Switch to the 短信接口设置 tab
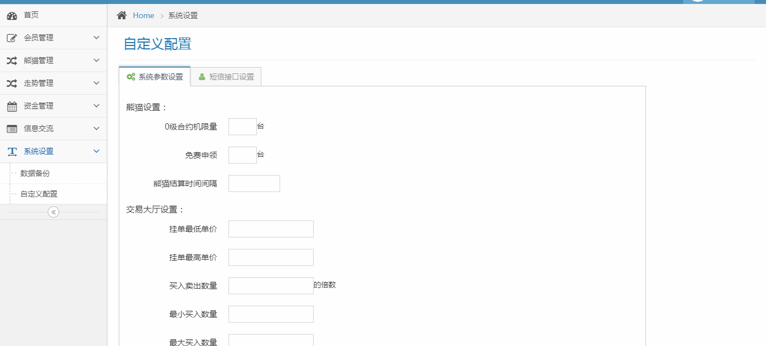Viewport: 766px width, 346px height. [x=226, y=77]
